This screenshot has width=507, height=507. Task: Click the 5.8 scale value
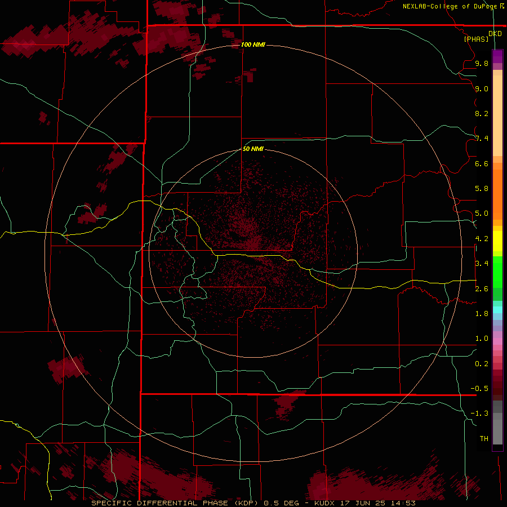tap(482, 189)
